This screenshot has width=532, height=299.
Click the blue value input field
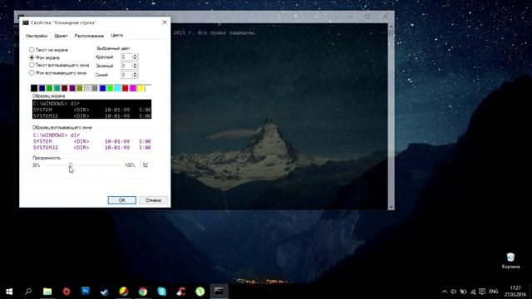[x=126, y=75]
